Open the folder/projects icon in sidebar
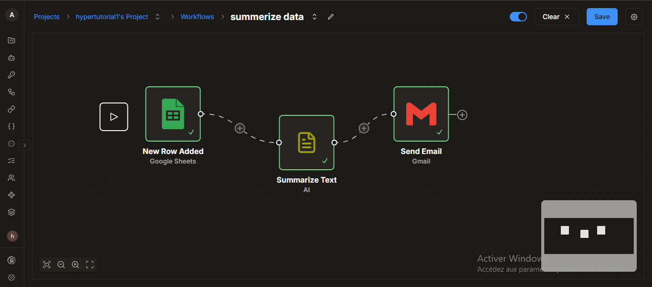The width and height of the screenshot is (652, 287). point(11,41)
